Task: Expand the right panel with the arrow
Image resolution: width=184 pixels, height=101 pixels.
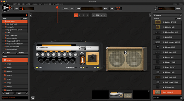Action: [150, 15]
